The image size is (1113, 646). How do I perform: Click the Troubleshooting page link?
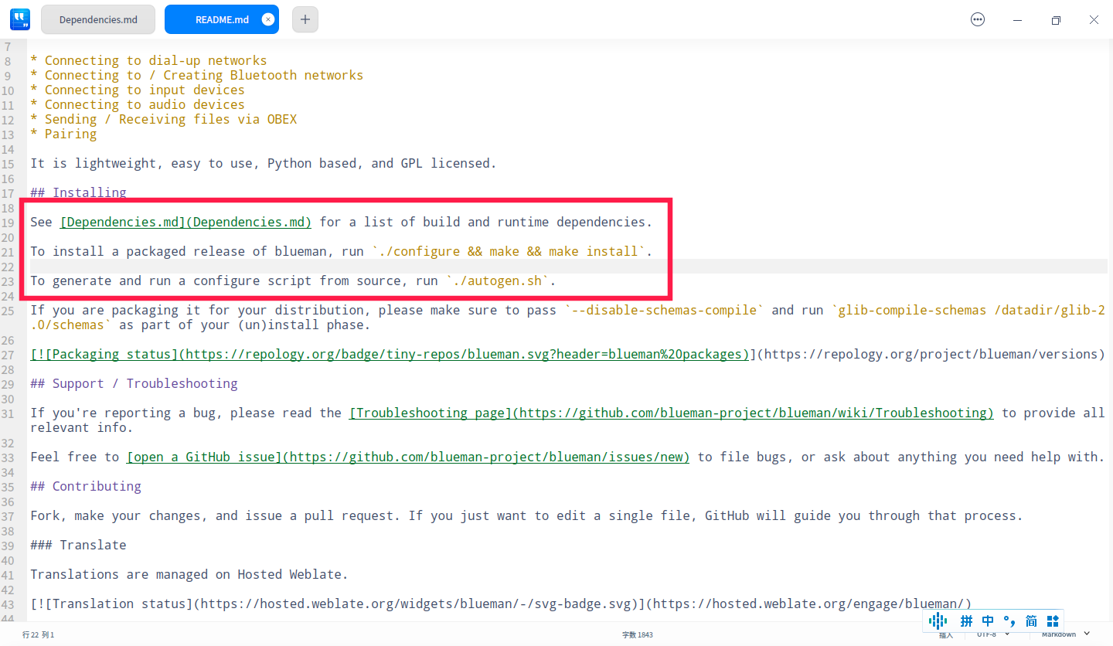[x=672, y=413]
